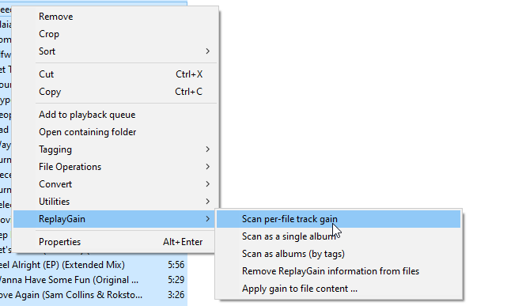The height and width of the screenshot is (306, 526).
Task: Expand the Utilities submenu arrow
Action: coord(208,202)
